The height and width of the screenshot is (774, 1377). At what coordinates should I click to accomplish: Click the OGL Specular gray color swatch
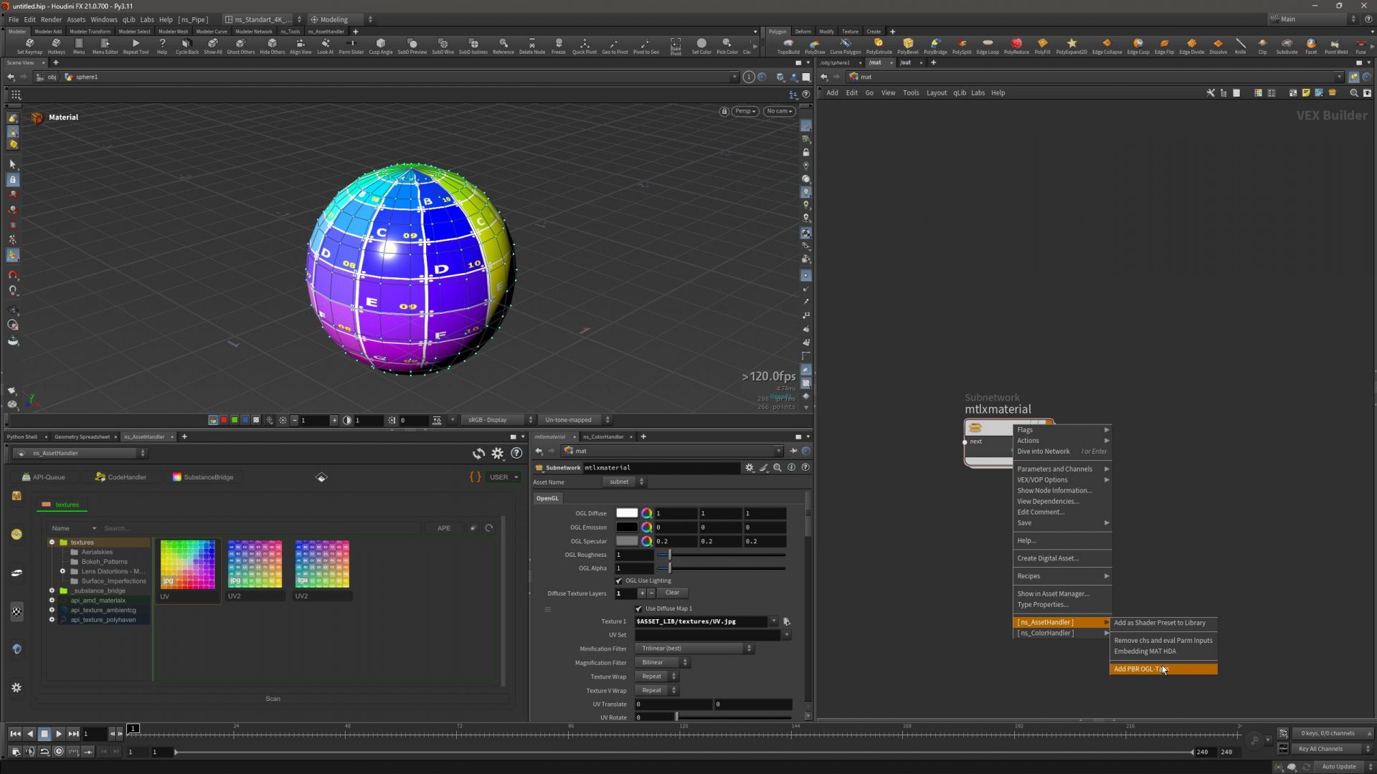coord(627,541)
